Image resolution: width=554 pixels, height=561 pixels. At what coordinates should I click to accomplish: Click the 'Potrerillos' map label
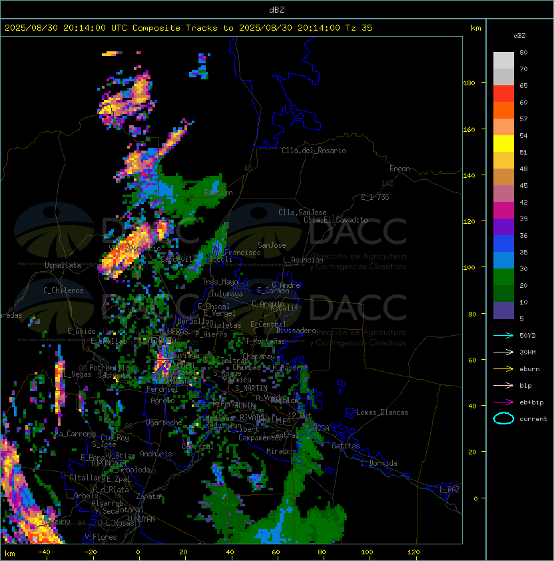(x=111, y=368)
